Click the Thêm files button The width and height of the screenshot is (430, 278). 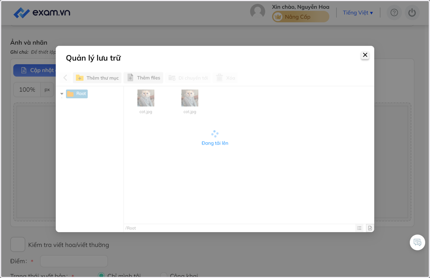point(143,78)
